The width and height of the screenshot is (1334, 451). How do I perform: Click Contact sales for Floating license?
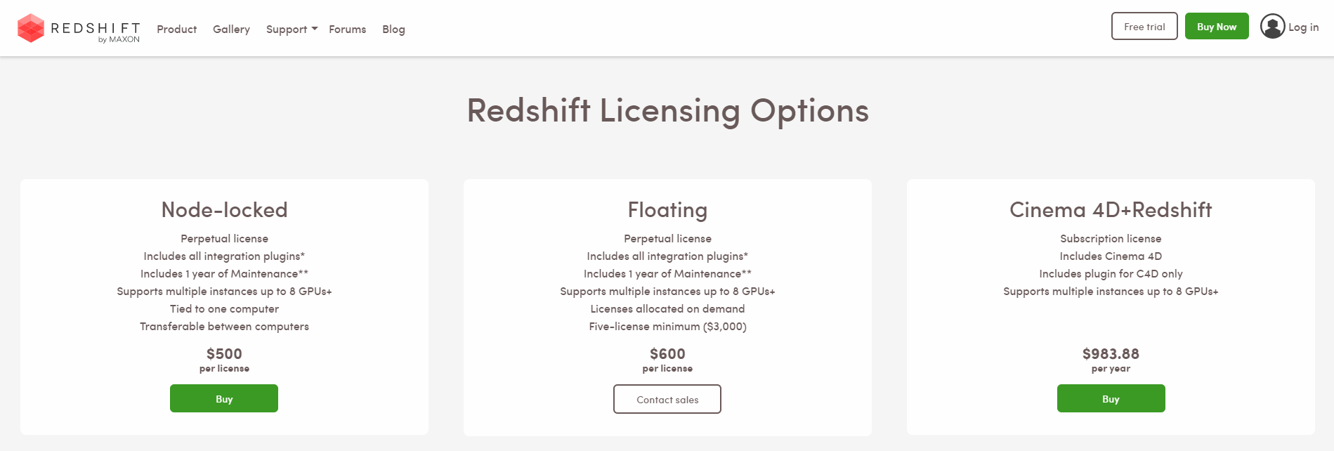[667, 399]
